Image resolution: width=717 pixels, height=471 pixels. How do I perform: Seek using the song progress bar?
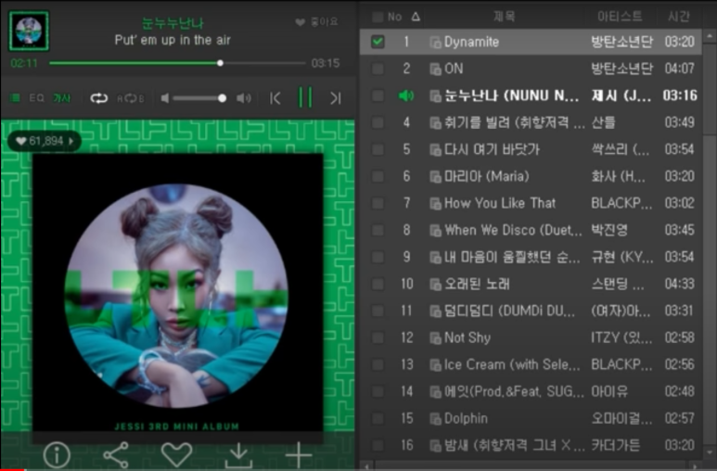[177, 63]
